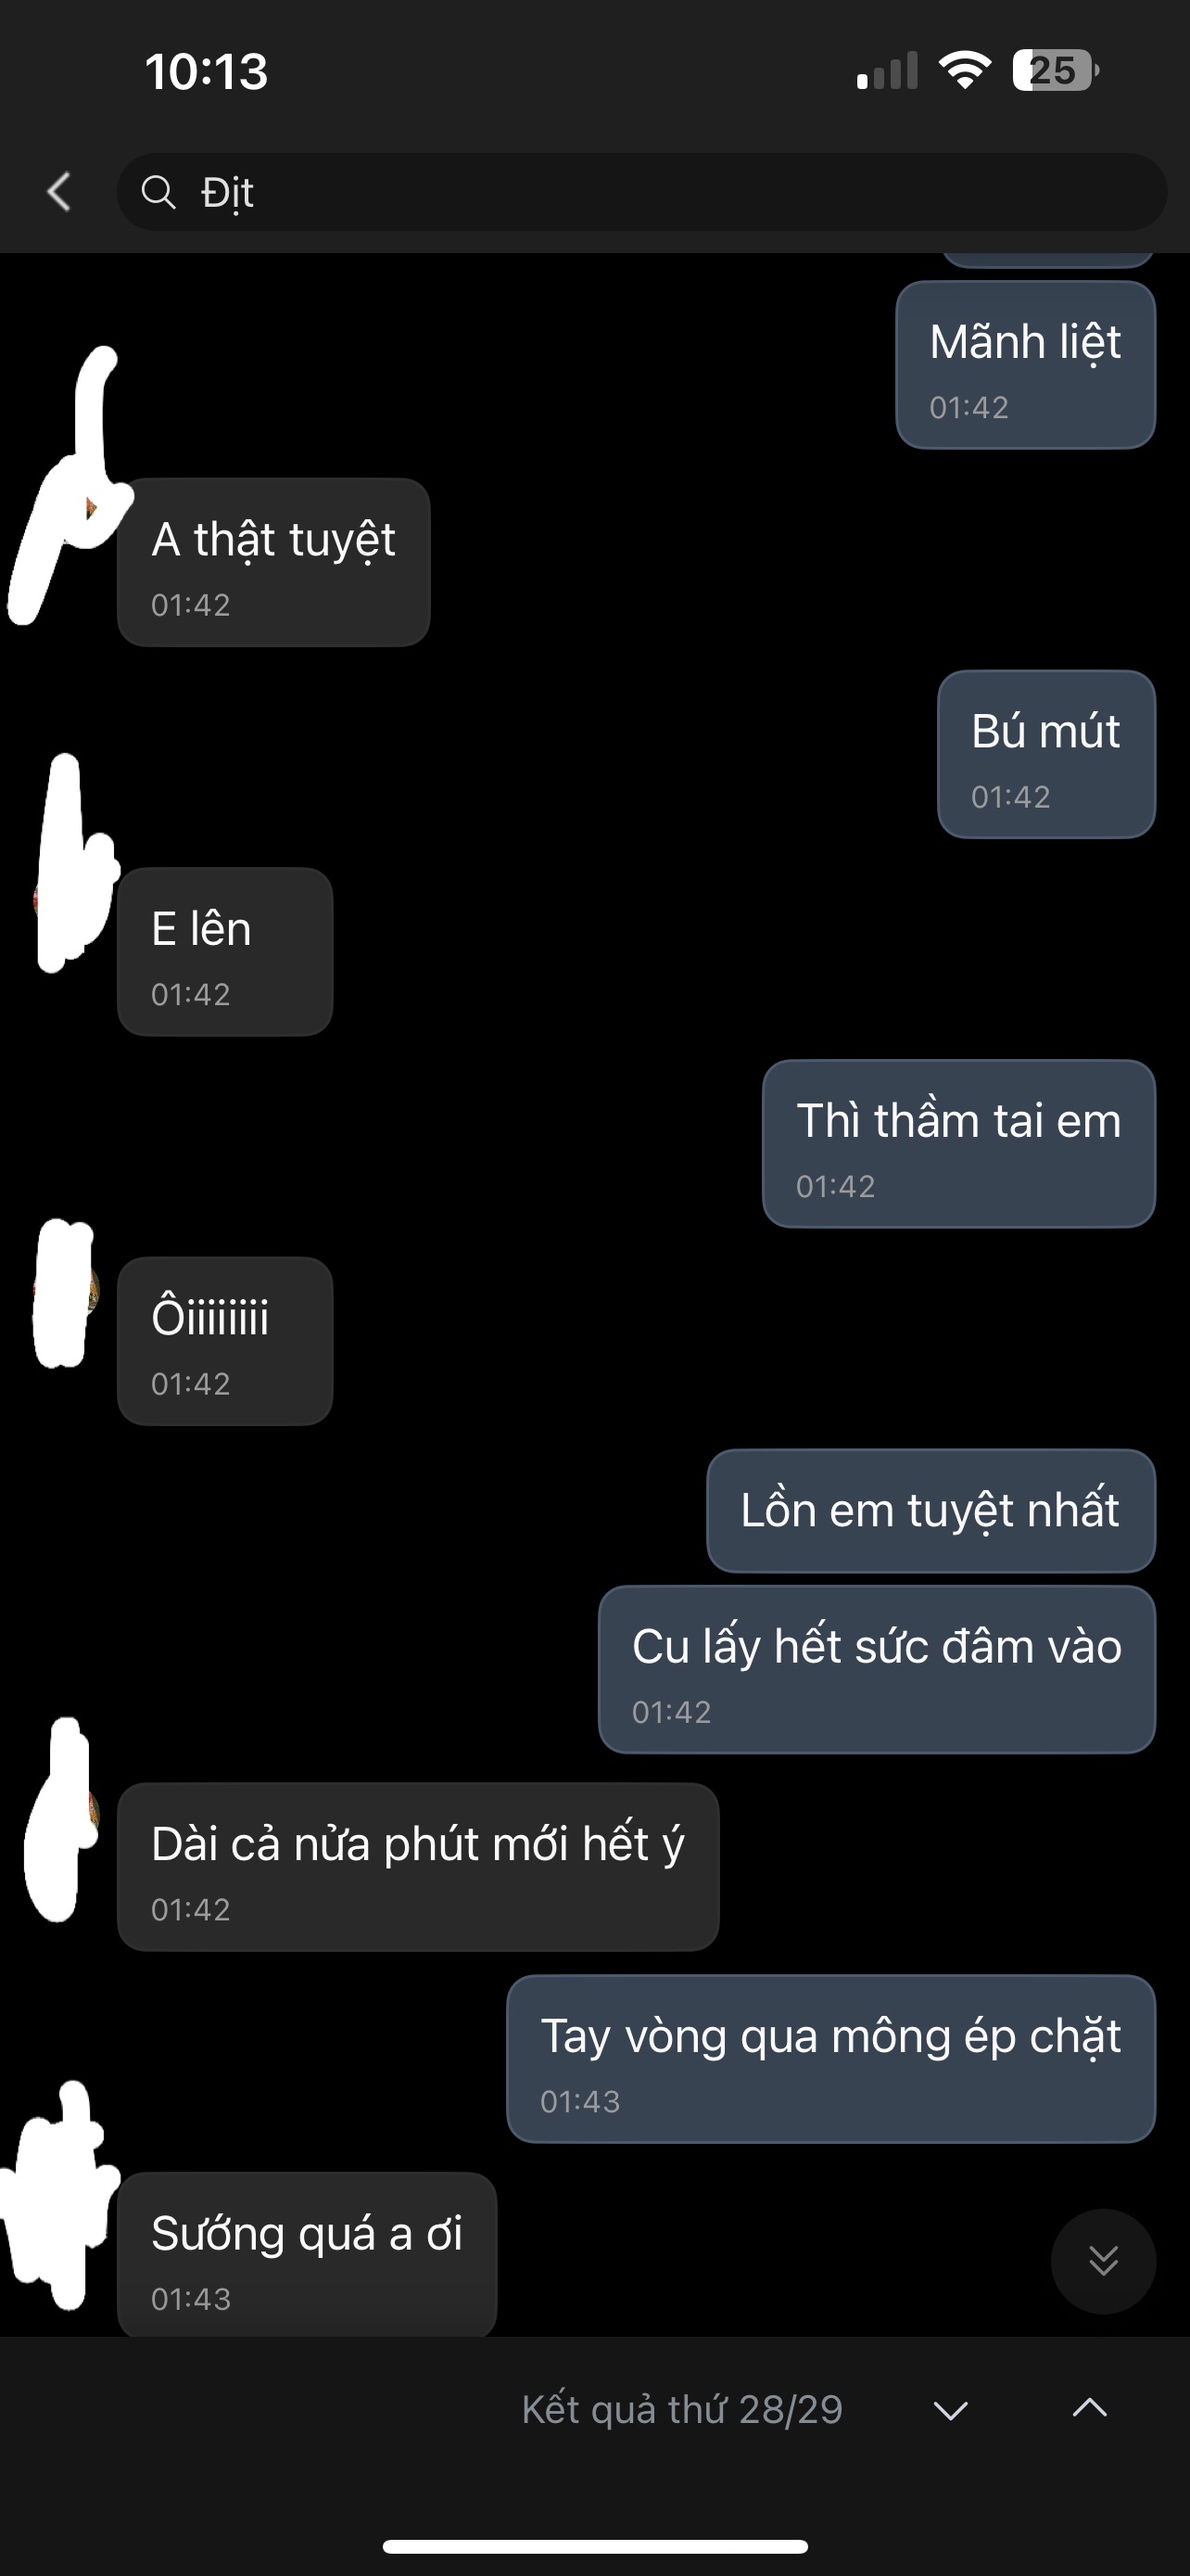Viewport: 1190px width, 2576px height.
Task: Tap the result counter "Kết quả thứ 28/29"
Action: 681,2409
